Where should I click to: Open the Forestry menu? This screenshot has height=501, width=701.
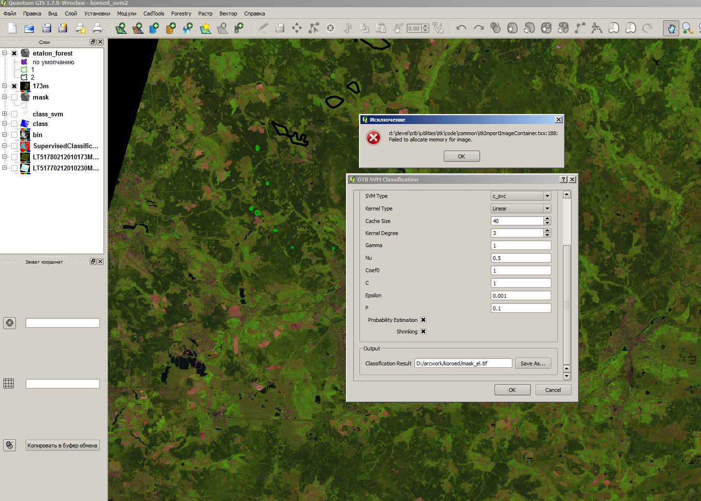click(x=181, y=14)
